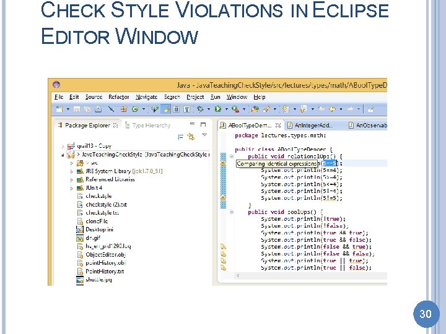Select Desktop.ini file

point(95,229)
